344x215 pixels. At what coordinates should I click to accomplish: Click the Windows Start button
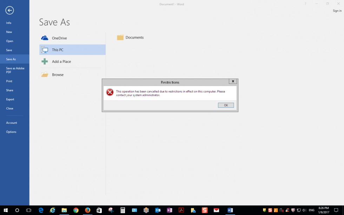point(6,210)
